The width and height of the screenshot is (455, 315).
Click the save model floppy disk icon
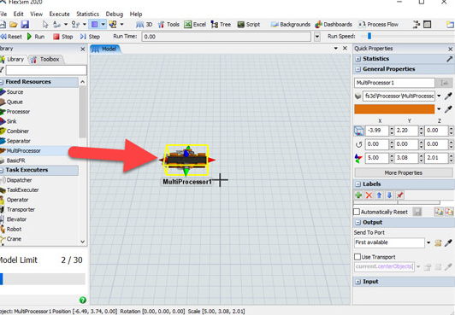tap(25, 24)
